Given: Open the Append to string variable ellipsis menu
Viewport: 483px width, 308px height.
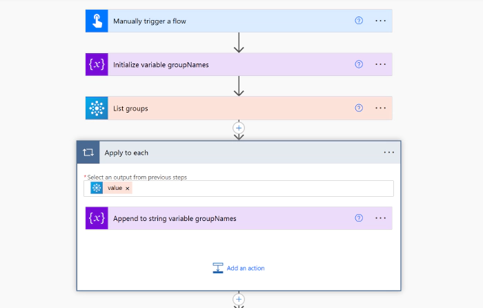Looking at the screenshot, I should tap(380, 218).
